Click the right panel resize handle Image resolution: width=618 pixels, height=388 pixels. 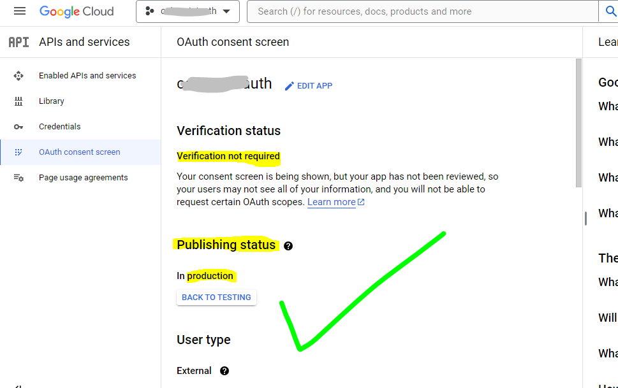click(585, 219)
